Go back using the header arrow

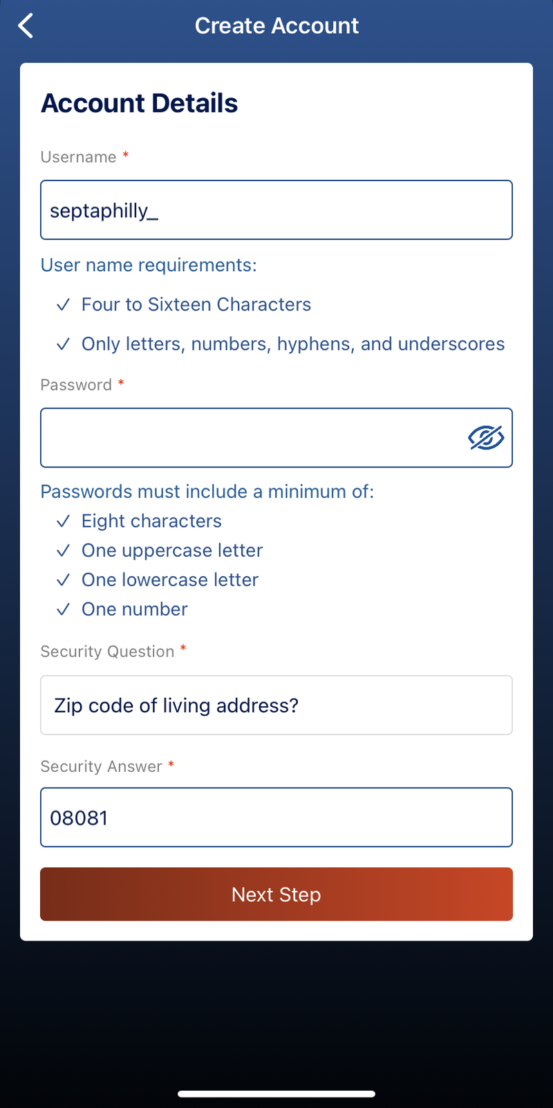point(26,26)
